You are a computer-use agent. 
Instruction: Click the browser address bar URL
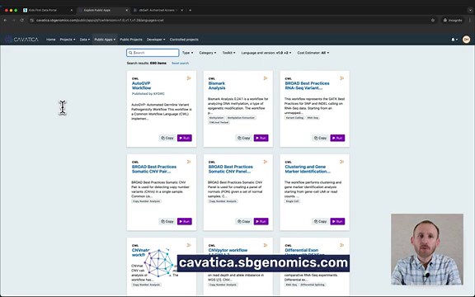point(100,21)
